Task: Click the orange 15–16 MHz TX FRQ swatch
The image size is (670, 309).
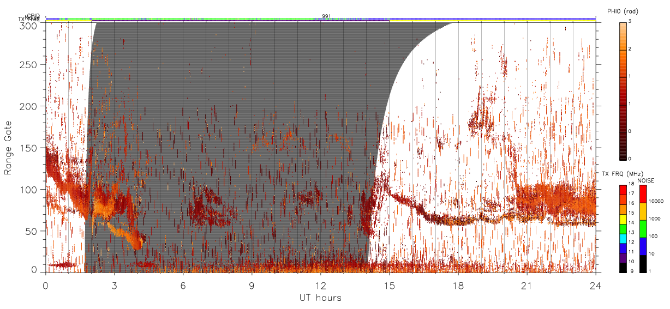Action: (623, 209)
